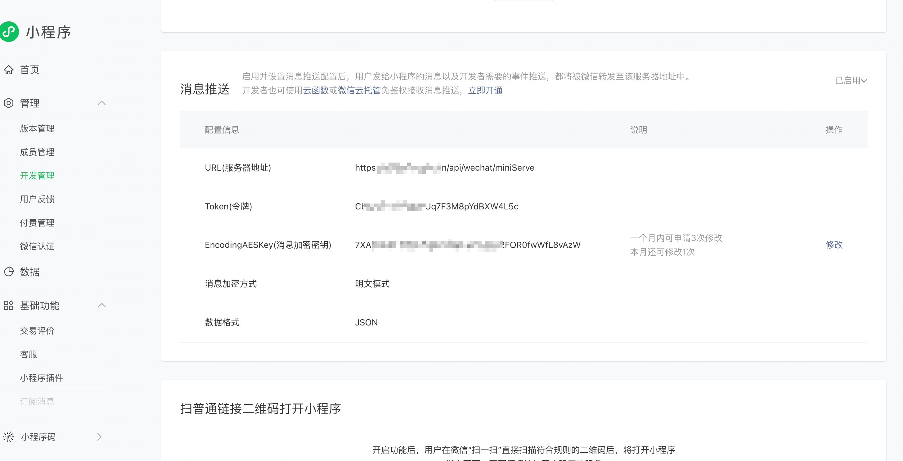Select 客服 under 基础功能
The width and height of the screenshot is (903, 461).
pyautogui.click(x=29, y=354)
